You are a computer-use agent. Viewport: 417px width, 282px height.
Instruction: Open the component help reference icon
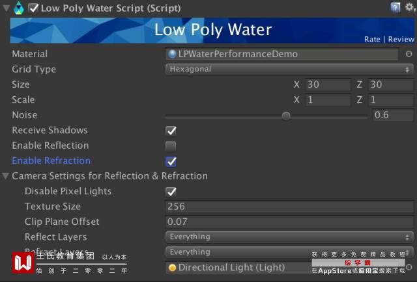pyautogui.click(x=395, y=8)
